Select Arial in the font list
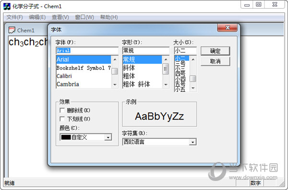The height and width of the screenshot is (190, 288). (84, 59)
